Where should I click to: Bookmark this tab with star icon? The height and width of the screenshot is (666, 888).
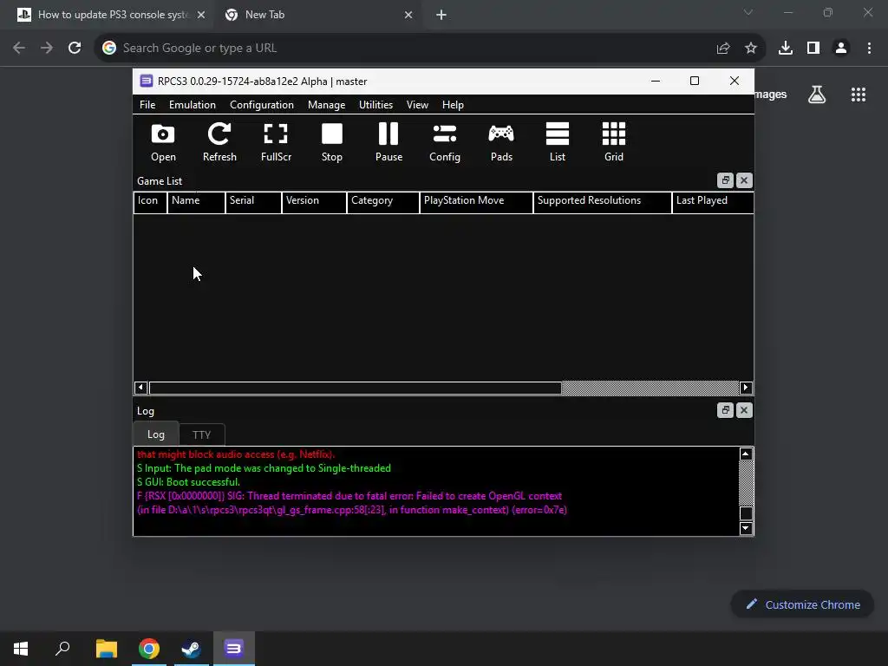751,49
